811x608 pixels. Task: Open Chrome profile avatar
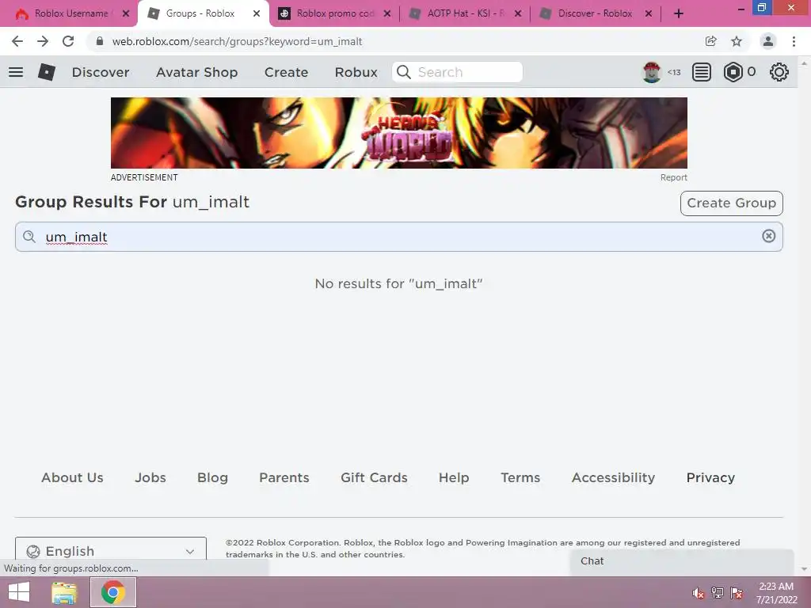[768, 41]
